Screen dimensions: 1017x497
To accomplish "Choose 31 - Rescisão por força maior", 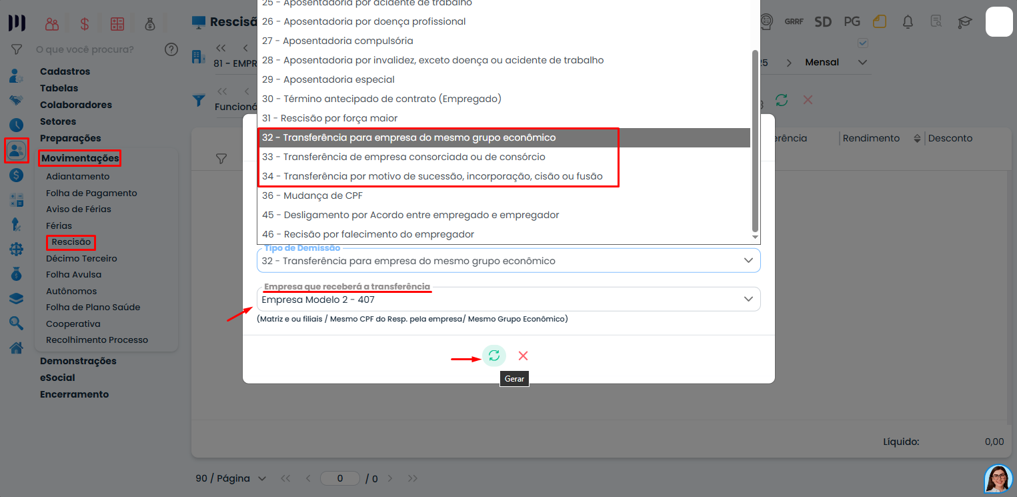I will [505, 118].
